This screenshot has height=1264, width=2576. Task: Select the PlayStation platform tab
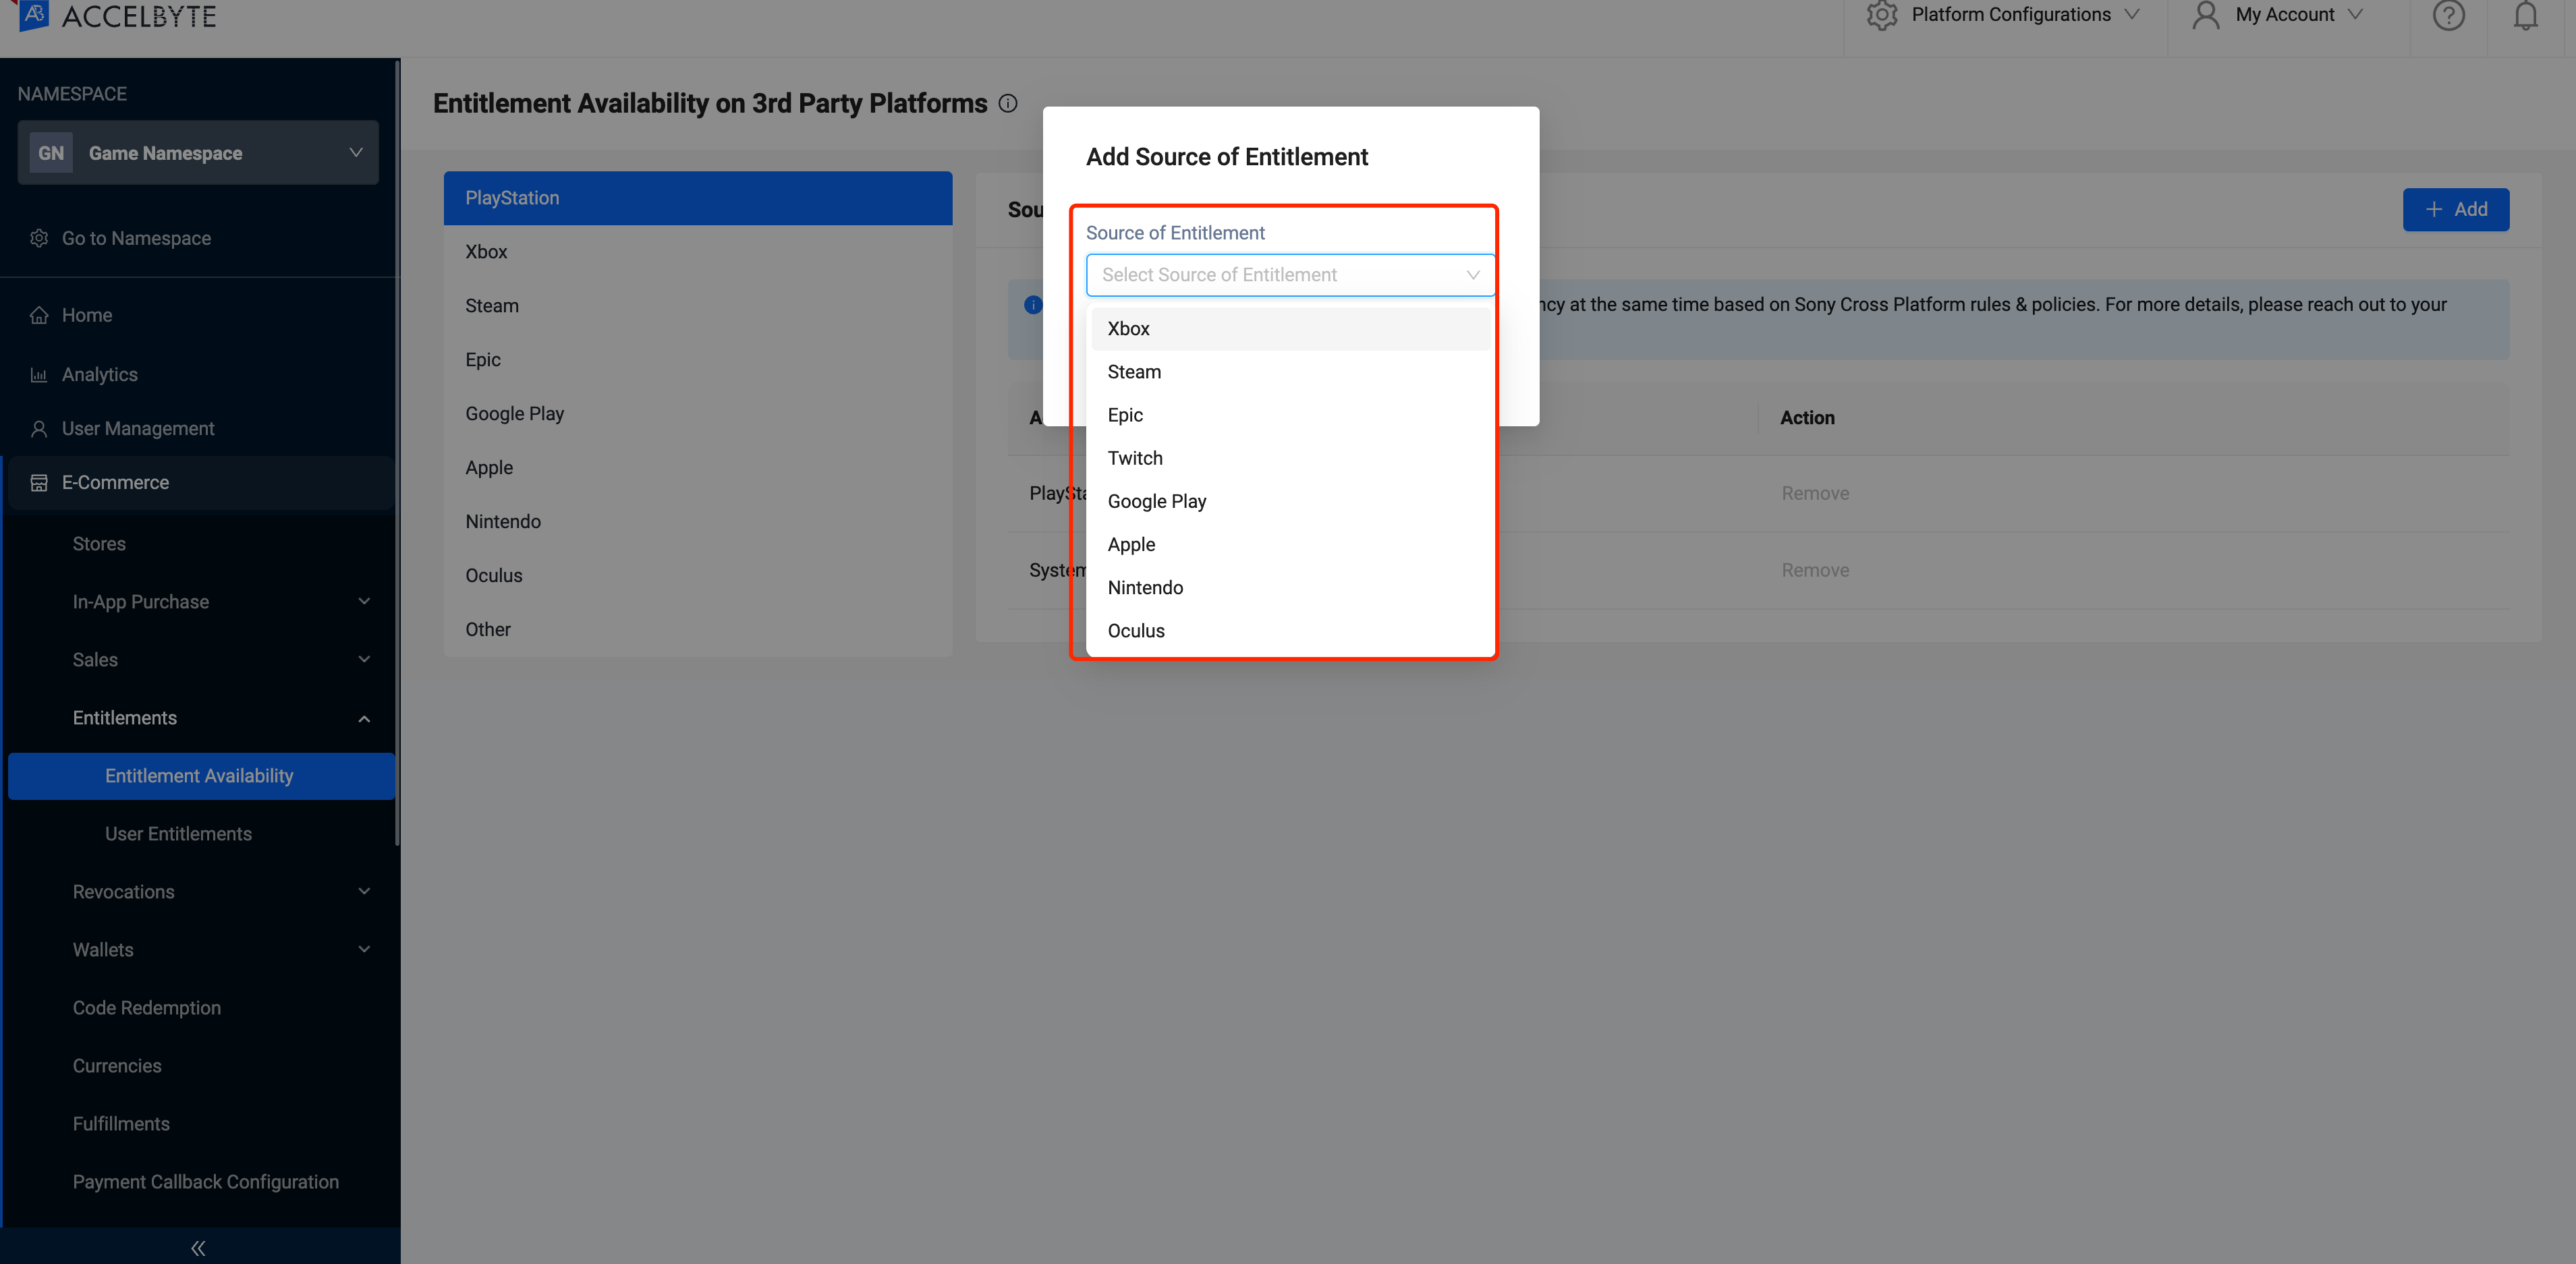pos(698,198)
